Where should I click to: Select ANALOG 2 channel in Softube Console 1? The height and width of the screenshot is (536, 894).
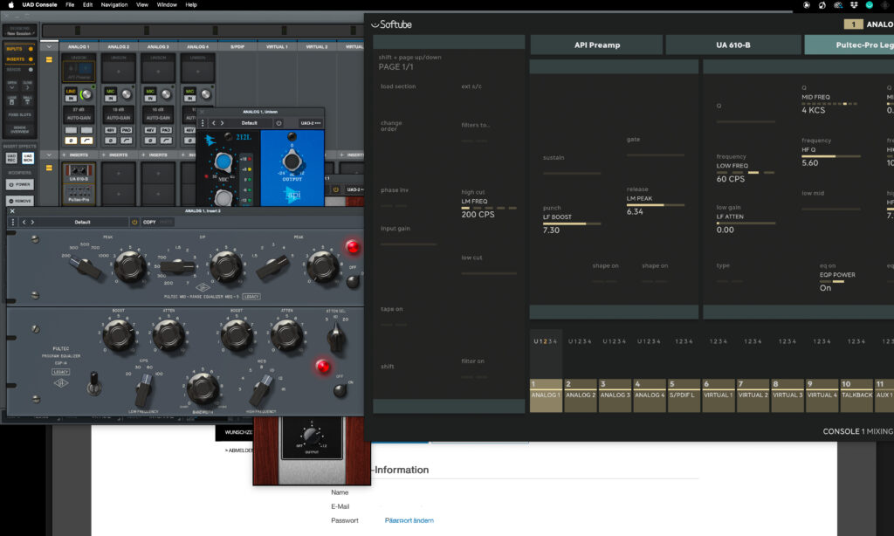coord(581,395)
